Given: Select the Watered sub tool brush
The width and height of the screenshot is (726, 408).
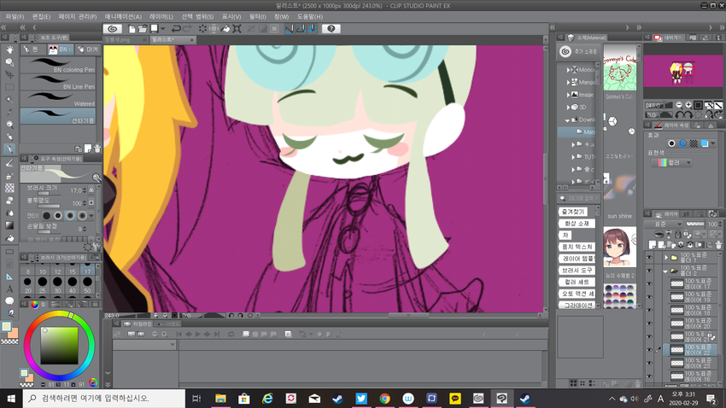Looking at the screenshot, I should click(58, 100).
